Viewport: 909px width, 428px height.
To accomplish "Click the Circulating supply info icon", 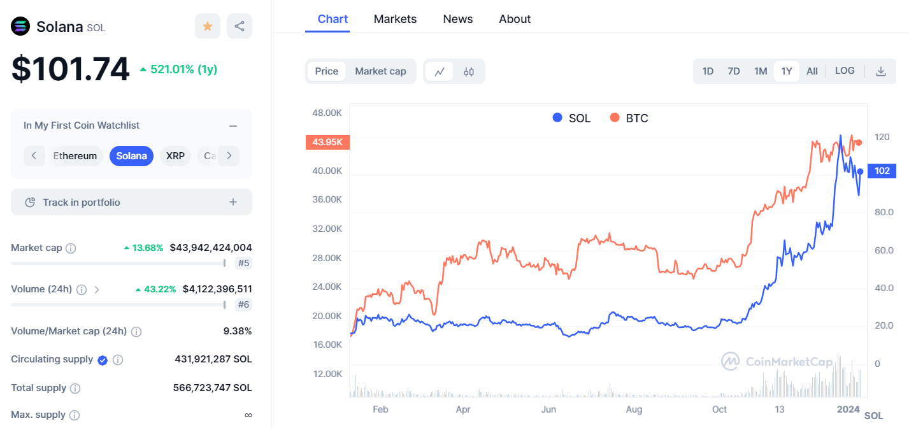I will 118,360.
